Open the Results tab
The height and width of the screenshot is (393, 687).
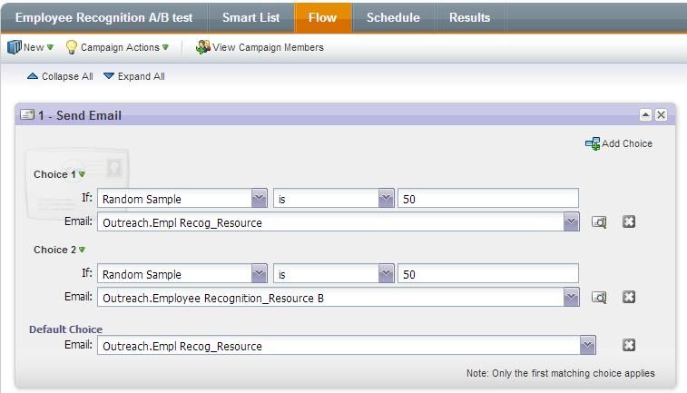469,17
